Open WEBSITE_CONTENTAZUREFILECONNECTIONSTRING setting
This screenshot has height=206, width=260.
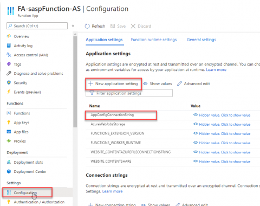131,152
